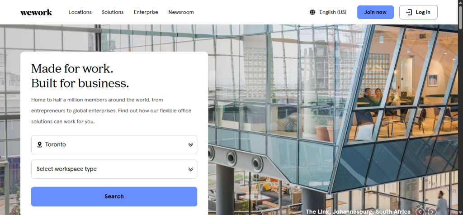Click the location pin icon beside Toronto
Image resolution: width=463 pixels, height=215 pixels.
tap(39, 145)
